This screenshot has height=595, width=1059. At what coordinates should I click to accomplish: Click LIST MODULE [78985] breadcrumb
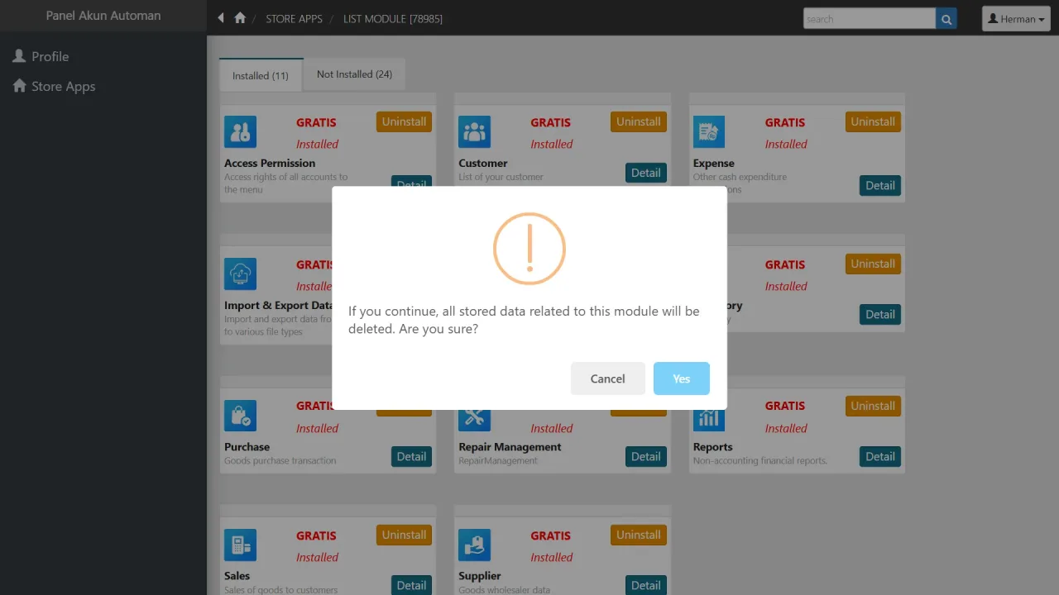click(x=393, y=18)
